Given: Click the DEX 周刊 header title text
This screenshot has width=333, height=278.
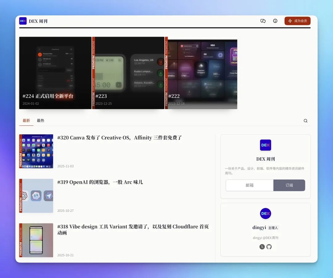Looking at the screenshot, I should pos(38,21).
